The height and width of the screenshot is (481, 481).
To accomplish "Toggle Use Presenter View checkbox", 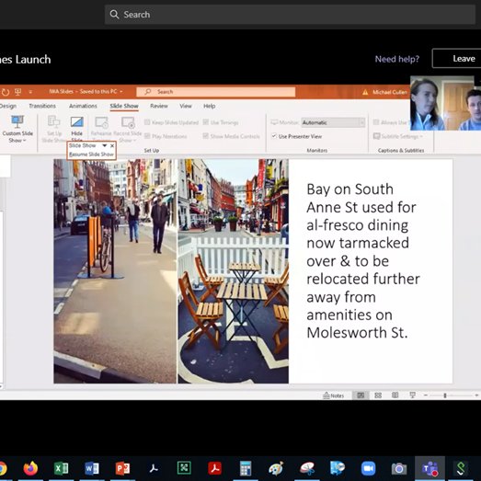I will (x=274, y=136).
